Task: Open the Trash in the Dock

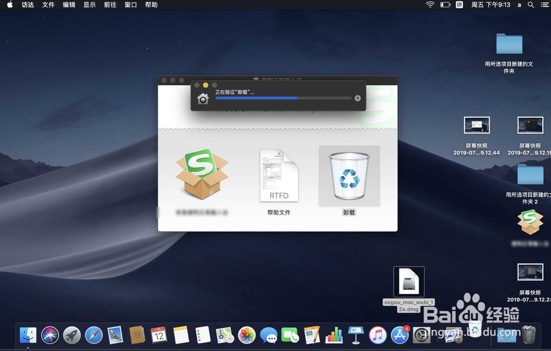Action: click(x=528, y=335)
